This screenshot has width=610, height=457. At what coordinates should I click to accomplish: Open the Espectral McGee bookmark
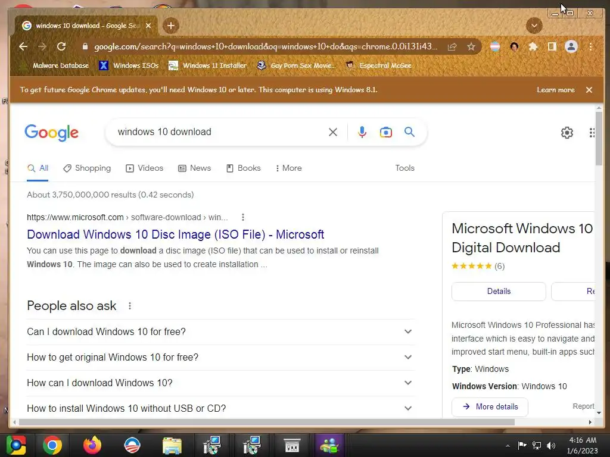tap(378, 65)
